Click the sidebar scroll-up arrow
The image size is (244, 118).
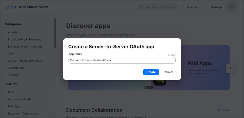[x=55, y=16]
